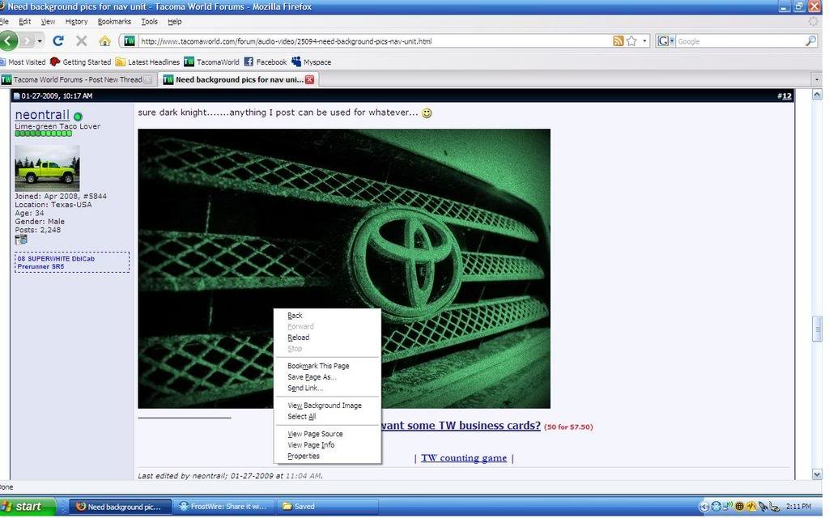Open the address bar history dropdown
829x518 pixels.
click(644, 40)
